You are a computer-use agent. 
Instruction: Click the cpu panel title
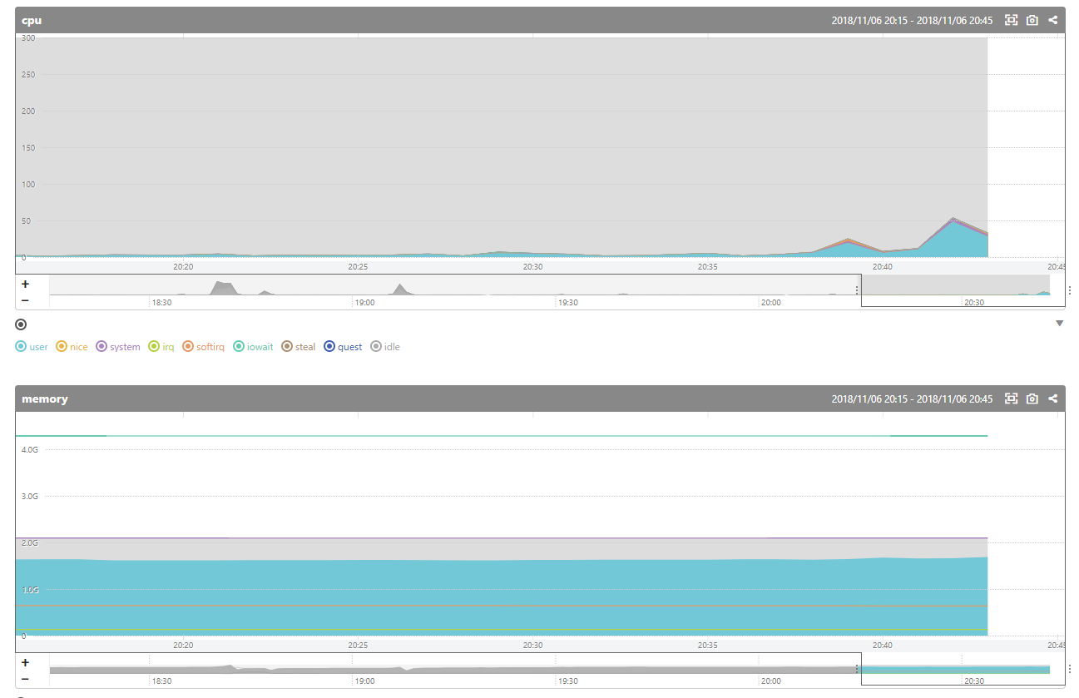(x=32, y=20)
